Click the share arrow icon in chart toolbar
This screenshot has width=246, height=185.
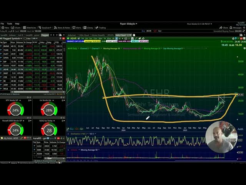[x=143, y=39]
